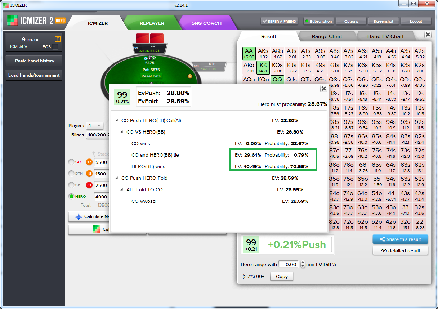Click the '+0.21%Push' result summary

[x=297, y=245]
